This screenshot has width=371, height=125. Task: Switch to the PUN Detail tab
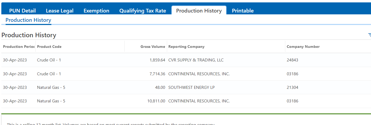(22, 11)
